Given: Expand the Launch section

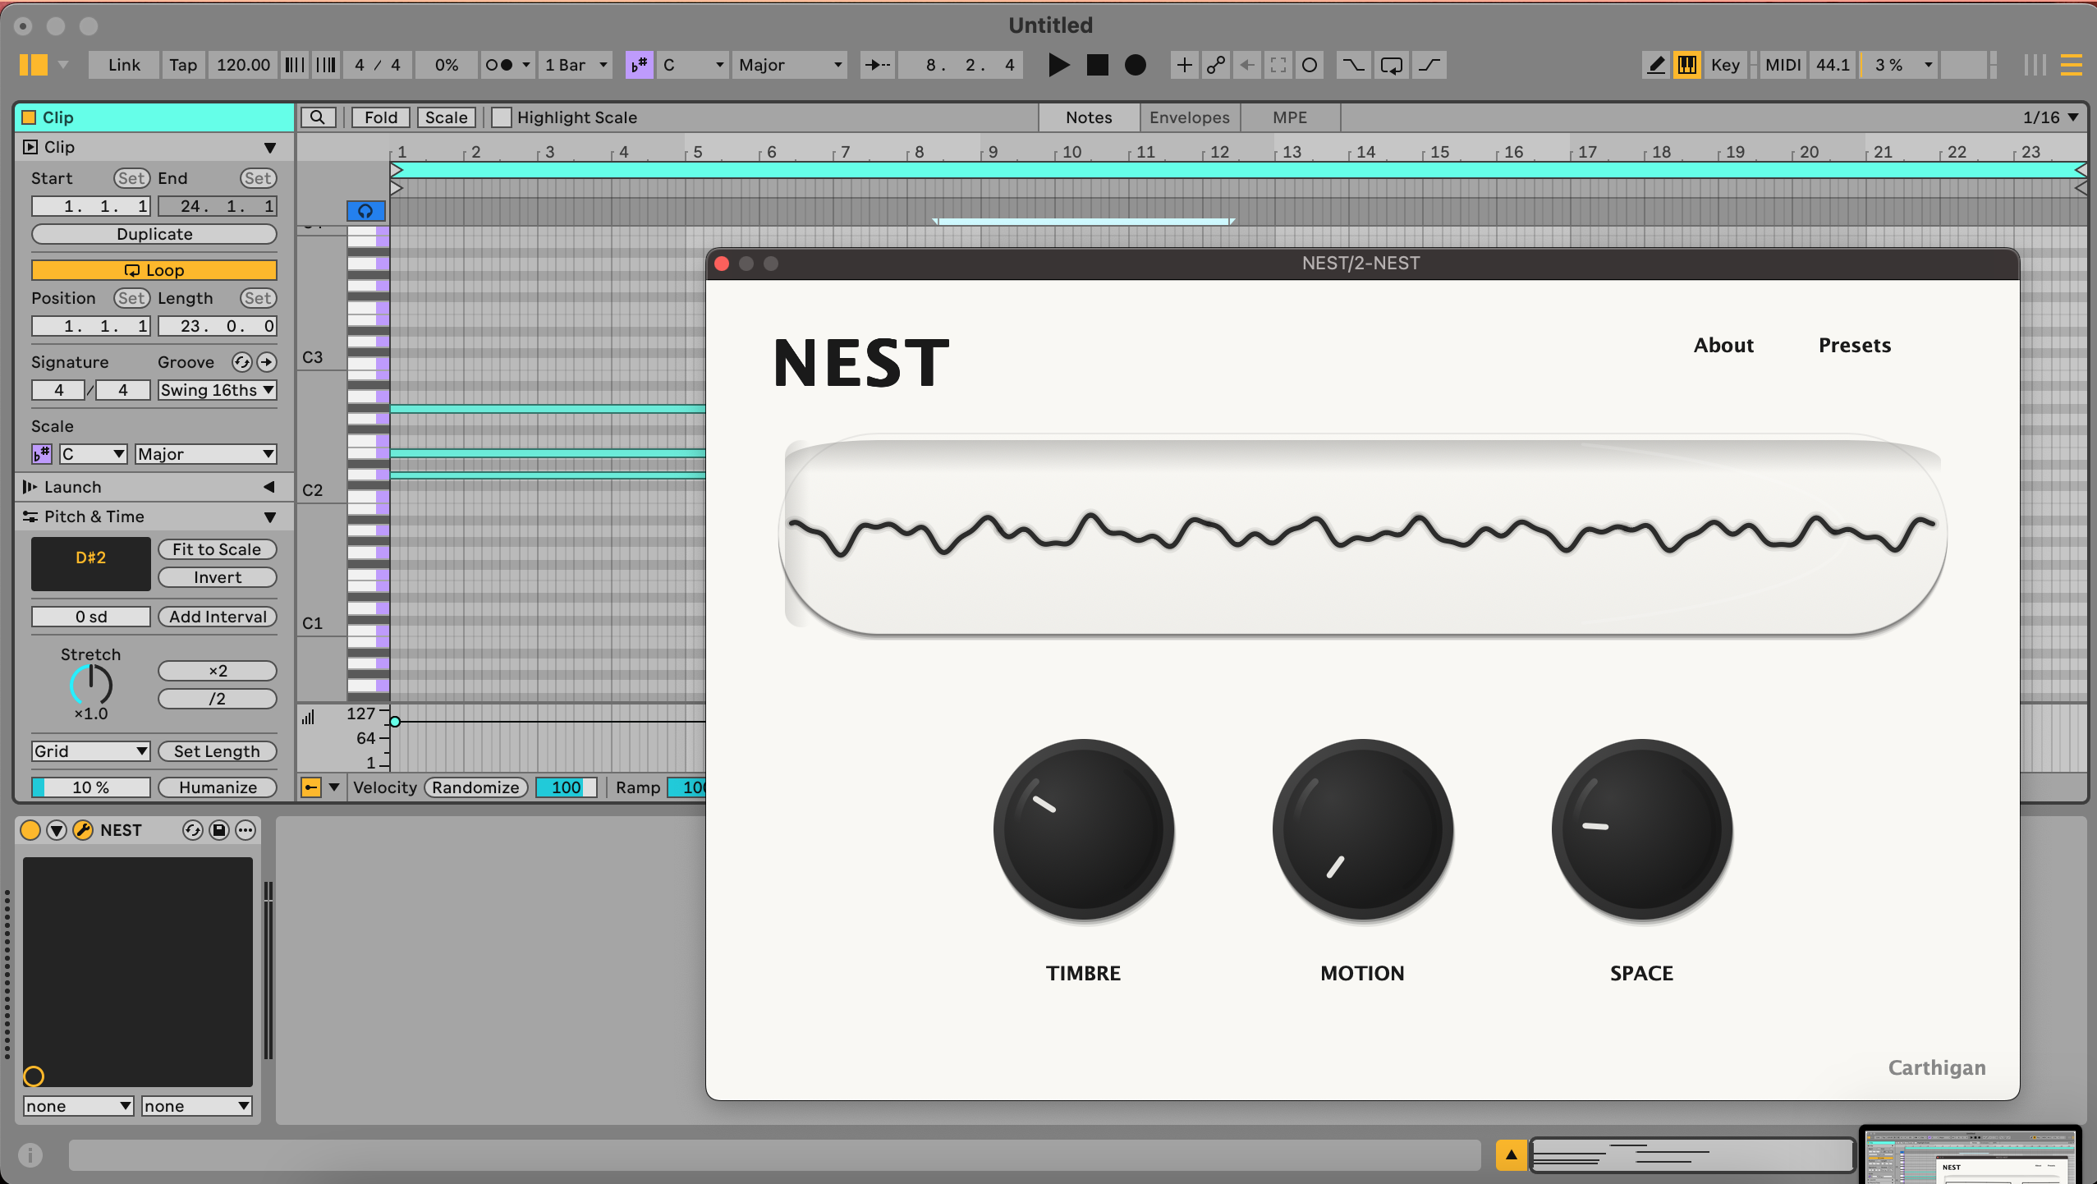Looking at the screenshot, I should click(269, 487).
